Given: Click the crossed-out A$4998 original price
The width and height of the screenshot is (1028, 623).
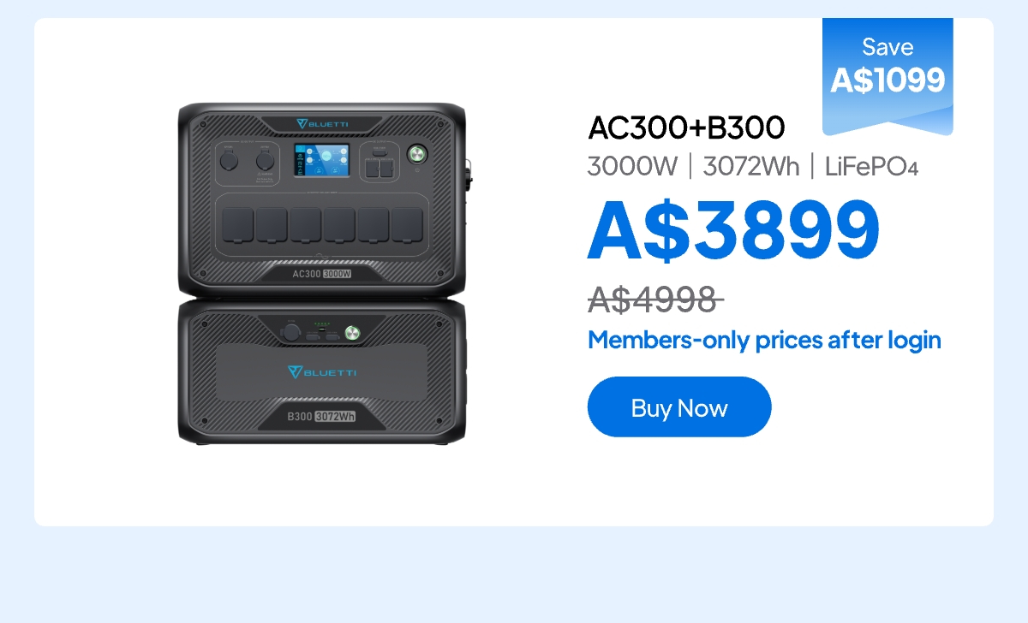Looking at the screenshot, I should 656,299.
